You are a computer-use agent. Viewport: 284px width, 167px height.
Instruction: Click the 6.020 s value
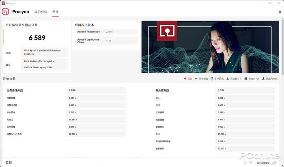[x=221, y=127]
